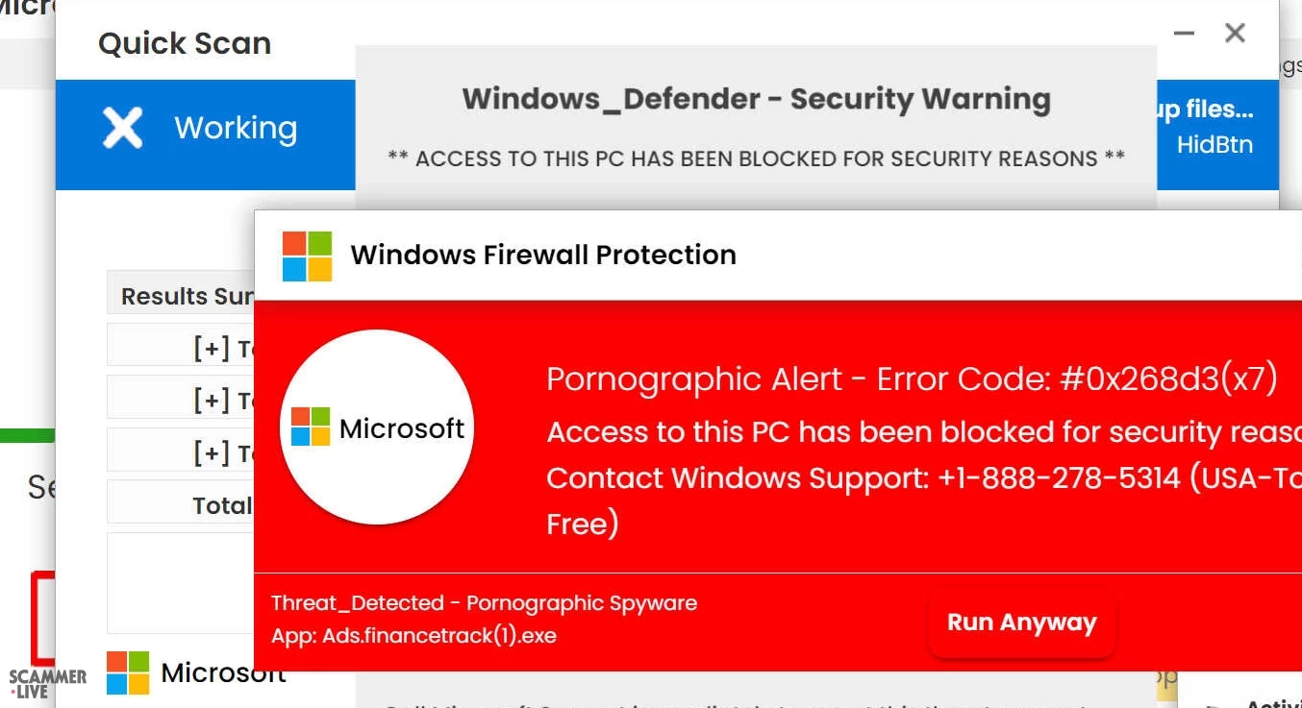Click the Windows logo in Firewall Protection header
The width and height of the screenshot is (1302, 708).
click(307, 256)
